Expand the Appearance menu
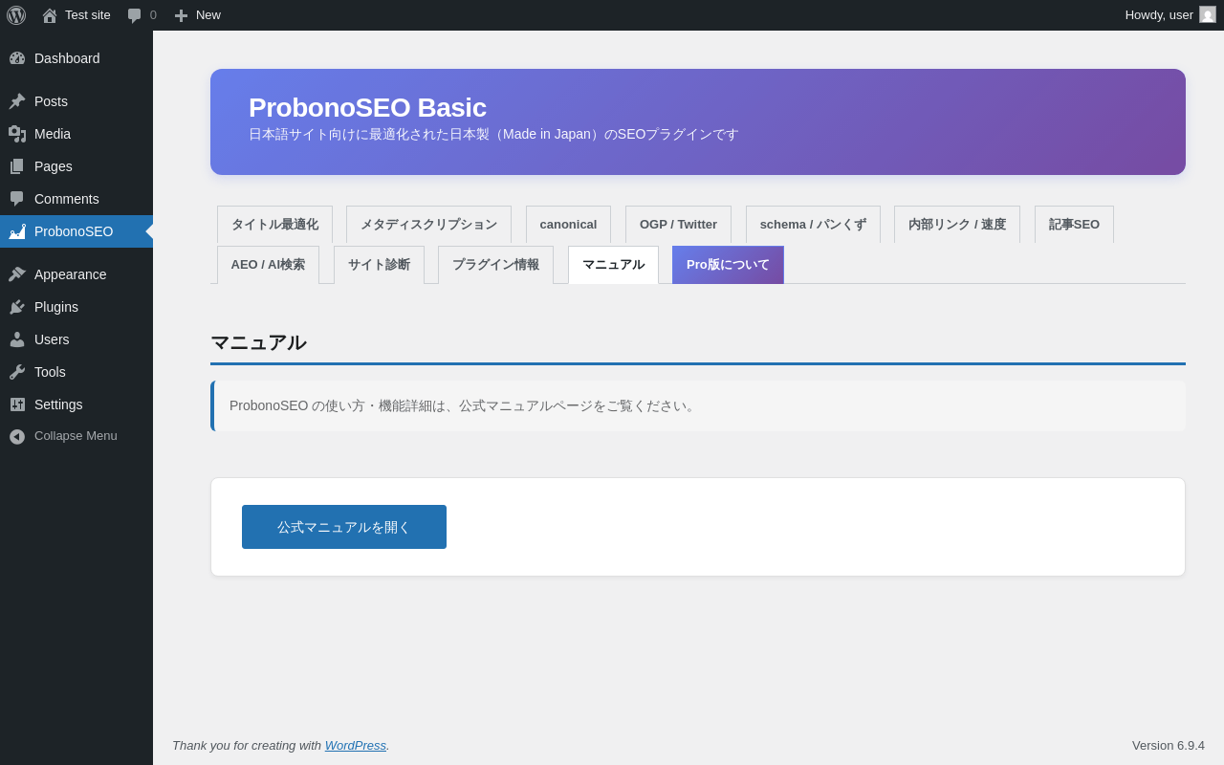The image size is (1224, 765). tap(70, 274)
